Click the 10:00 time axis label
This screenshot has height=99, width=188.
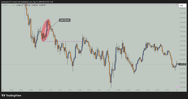pyautogui.click(x=40, y=90)
